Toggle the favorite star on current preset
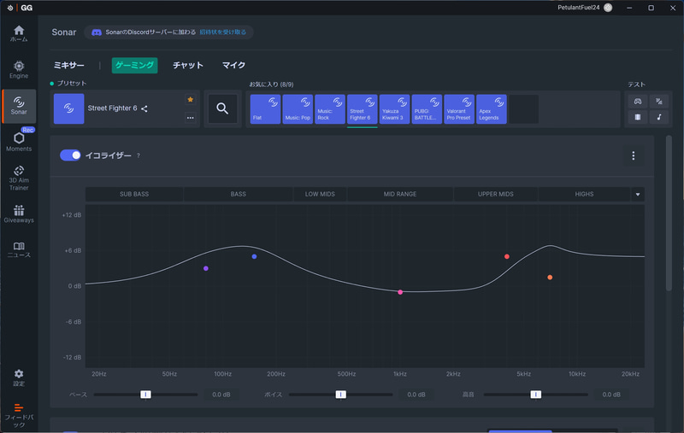 (190, 99)
